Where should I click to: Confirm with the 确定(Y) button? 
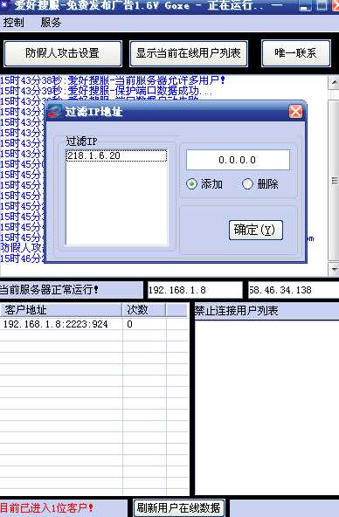256,230
